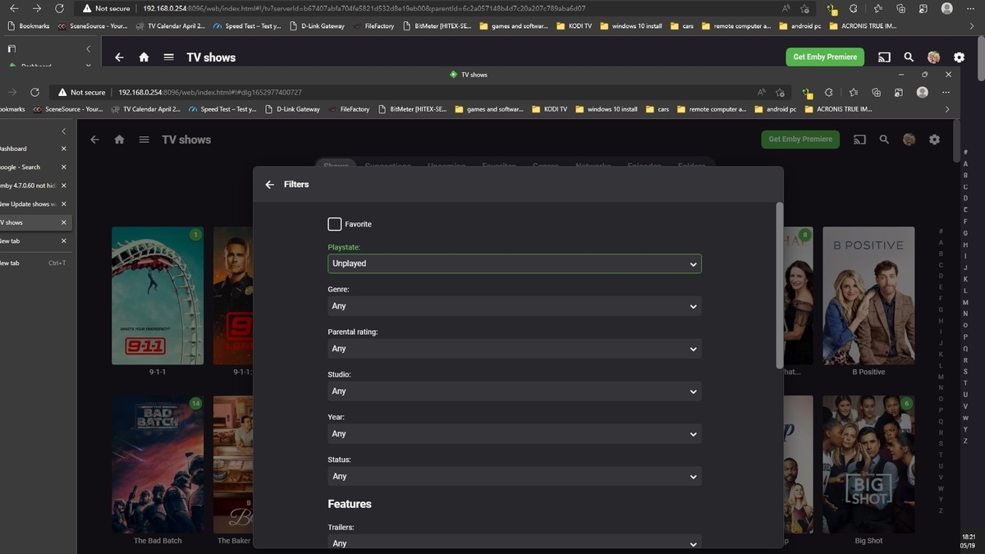Open the B Positive show poster
Image resolution: width=985 pixels, height=554 pixels.
[868, 295]
